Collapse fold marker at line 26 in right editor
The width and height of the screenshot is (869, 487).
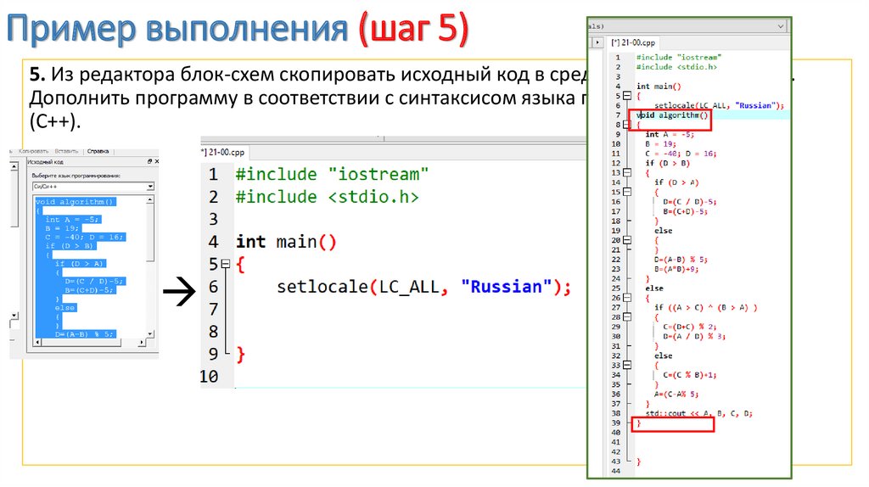point(627,298)
